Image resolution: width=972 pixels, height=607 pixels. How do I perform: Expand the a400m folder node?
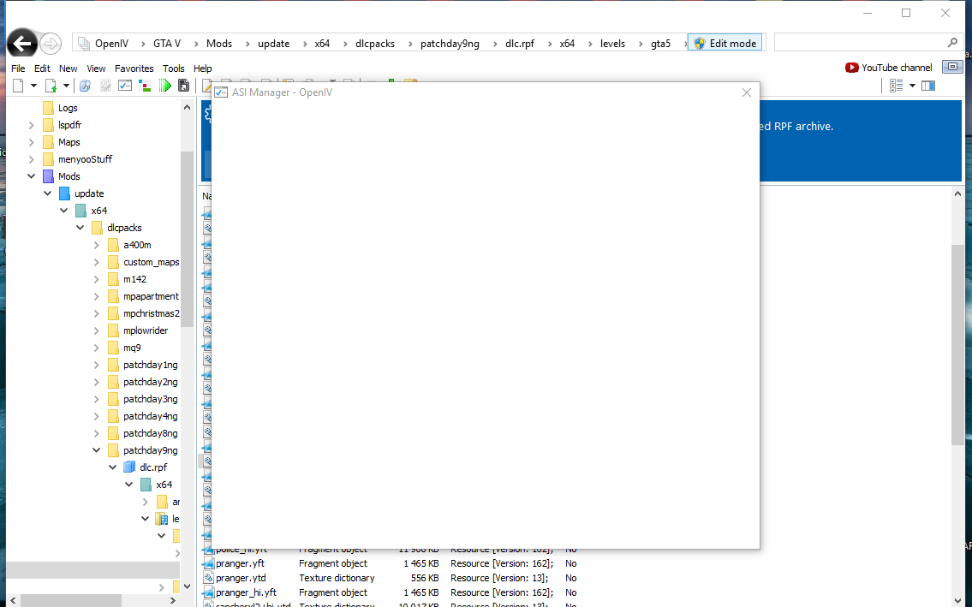(x=97, y=245)
